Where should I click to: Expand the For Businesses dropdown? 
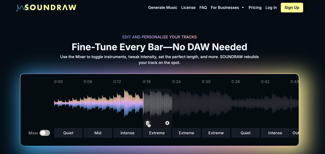[227, 8]
